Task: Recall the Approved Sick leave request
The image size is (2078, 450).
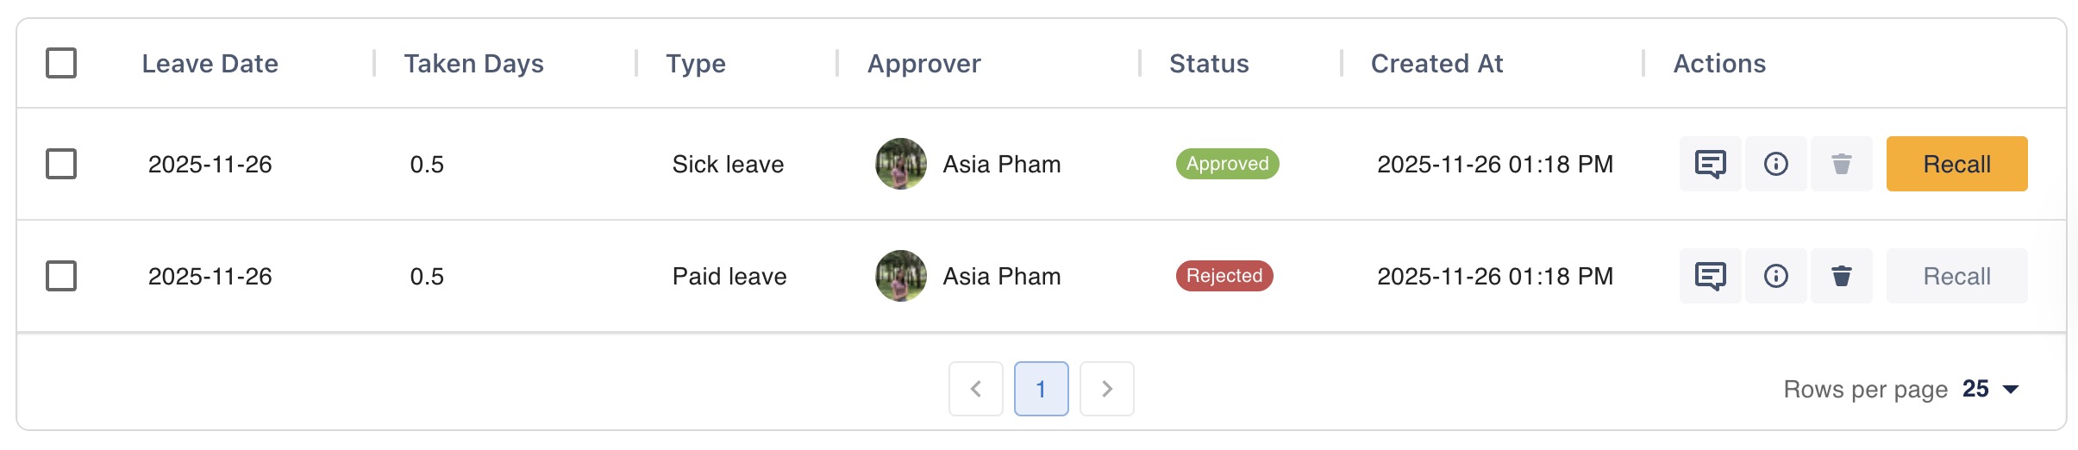Action: point(1956,164)
